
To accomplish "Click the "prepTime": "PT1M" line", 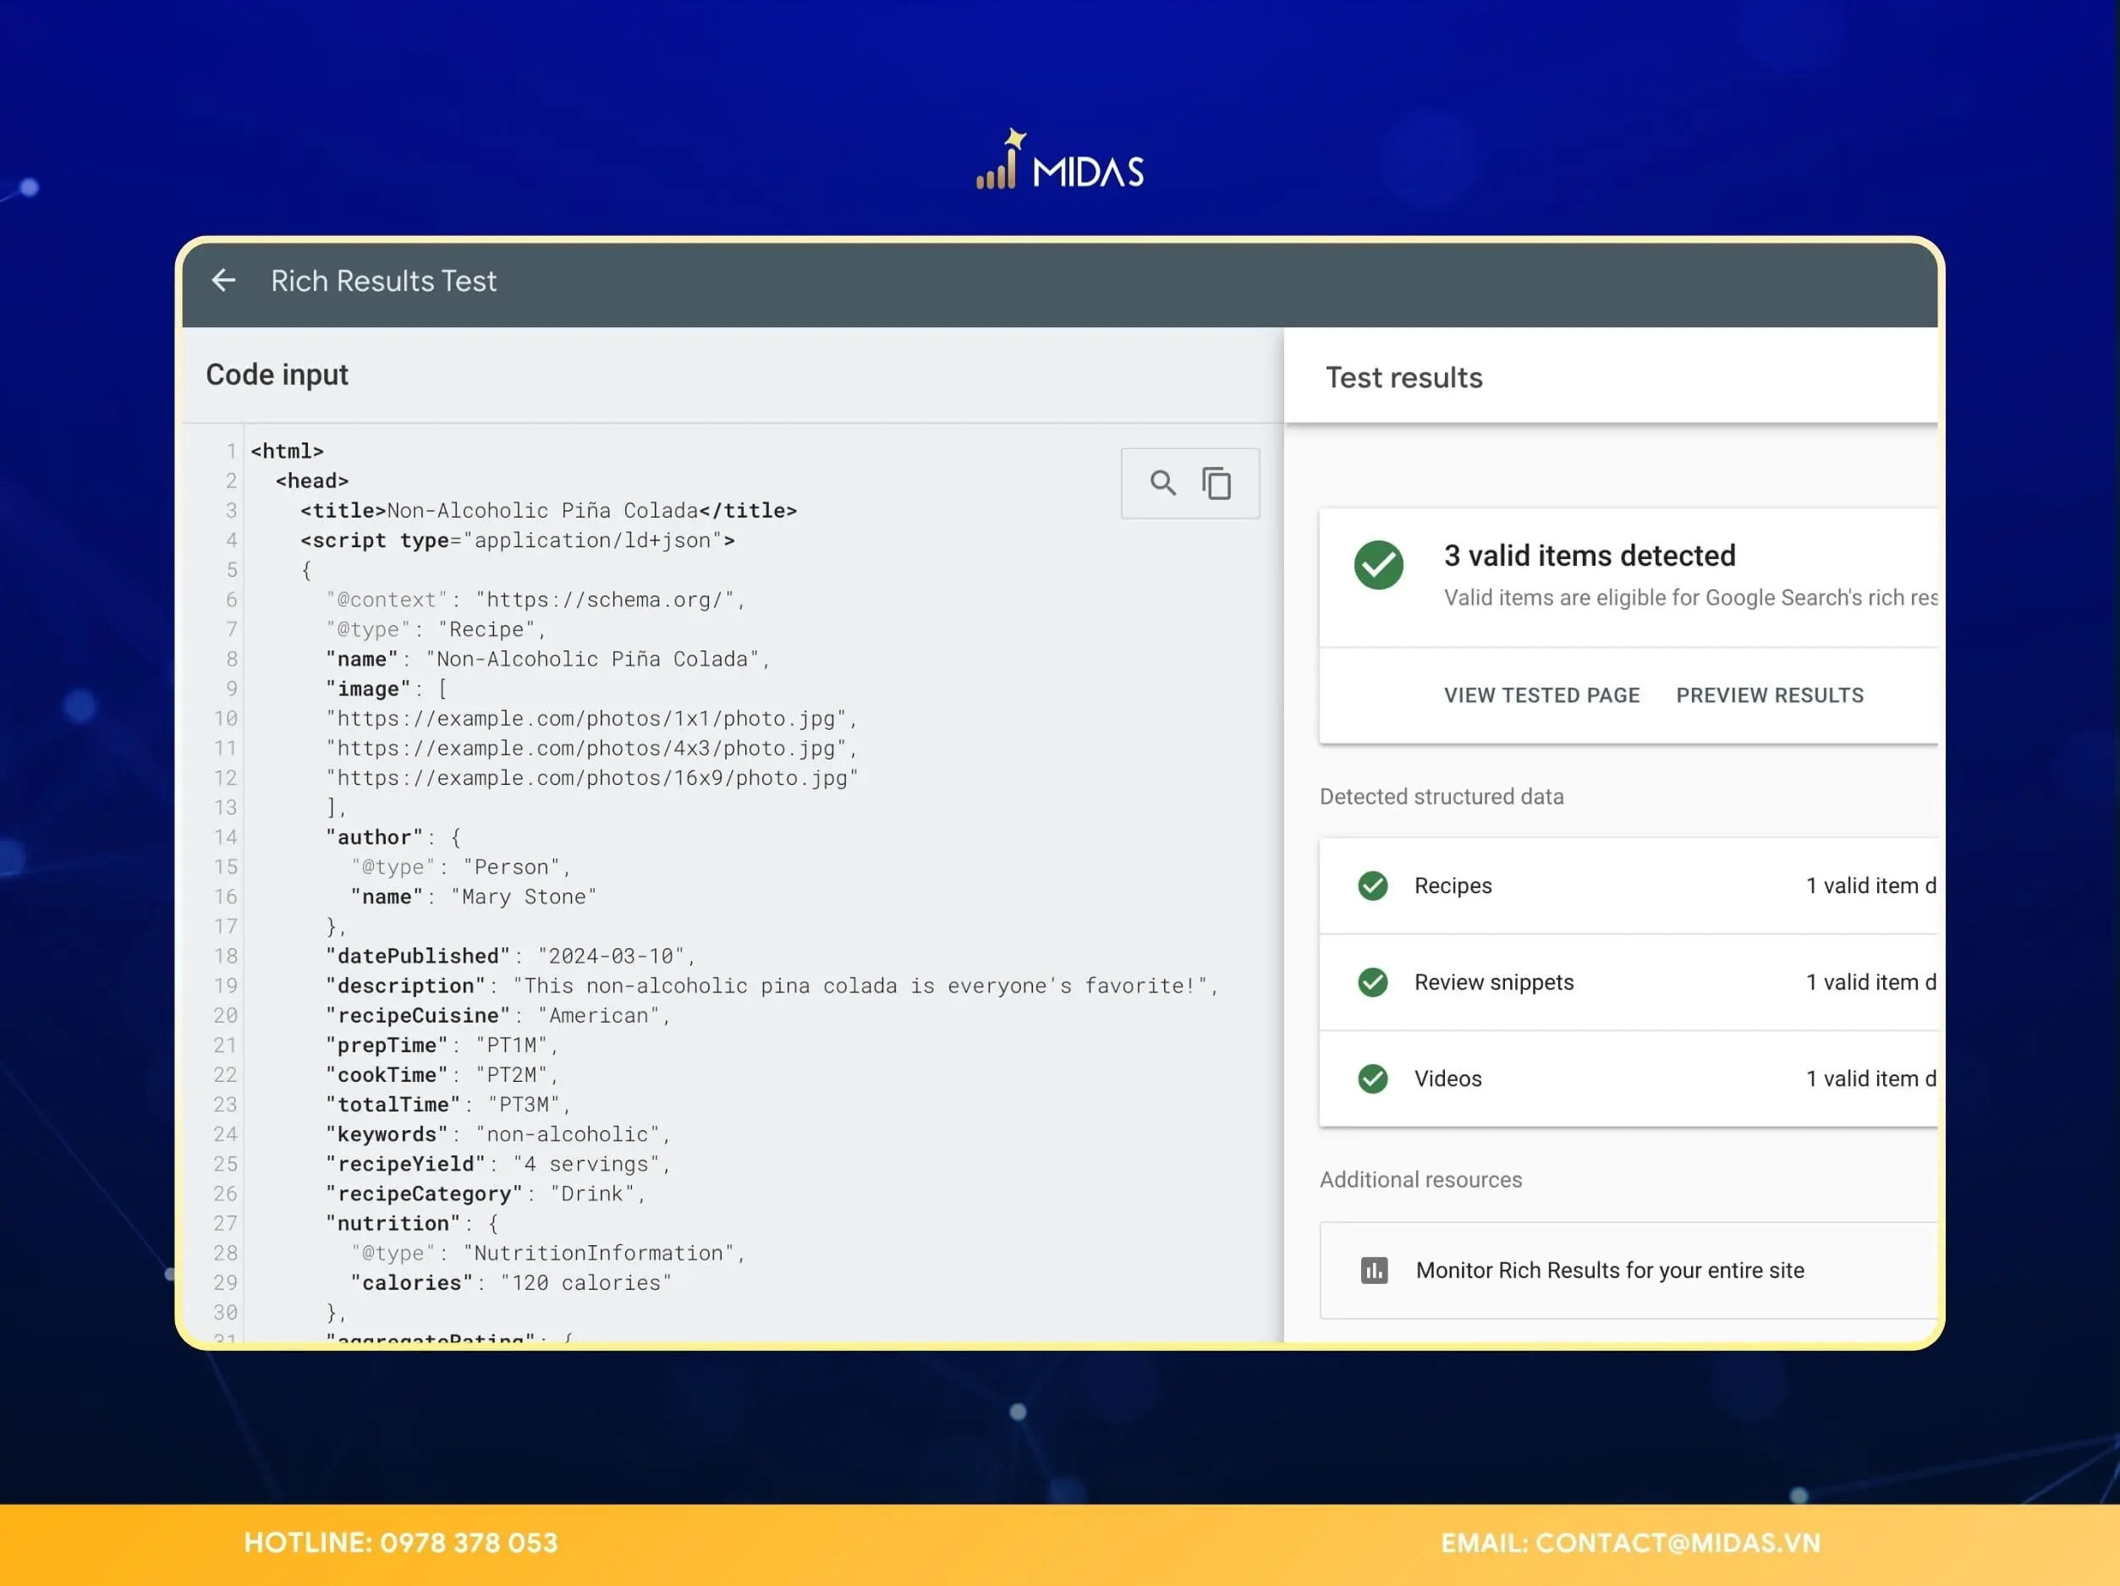I will 441,1045.
